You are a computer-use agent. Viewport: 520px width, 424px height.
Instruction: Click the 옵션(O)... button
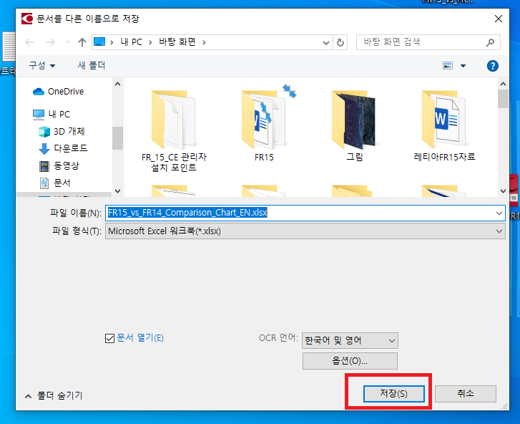tap(350, 361)
